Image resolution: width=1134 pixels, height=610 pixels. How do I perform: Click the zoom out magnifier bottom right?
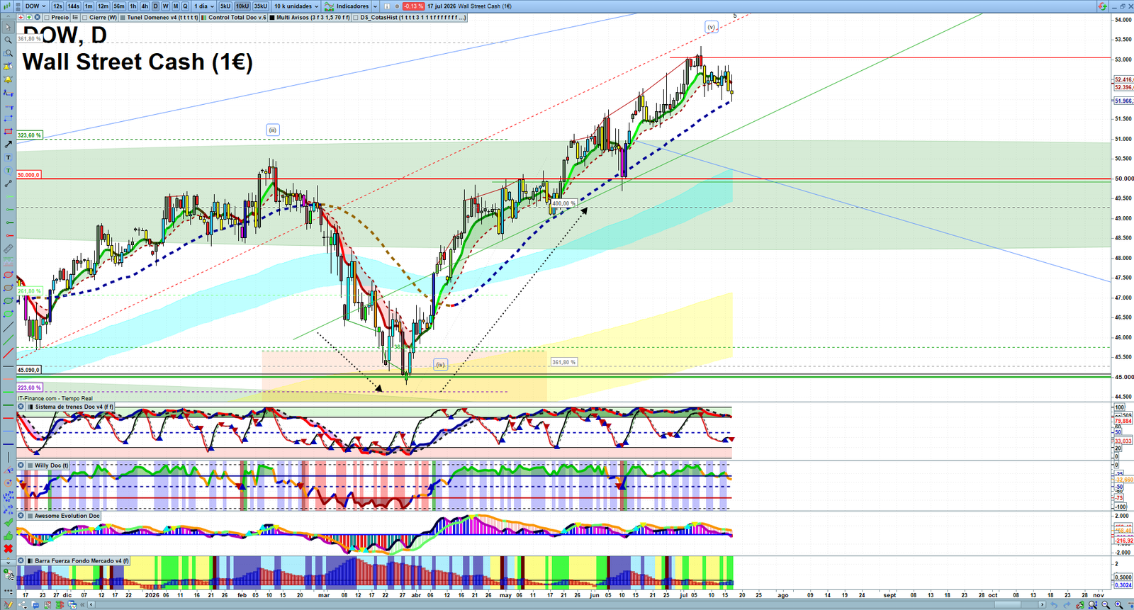(1106, 604)
